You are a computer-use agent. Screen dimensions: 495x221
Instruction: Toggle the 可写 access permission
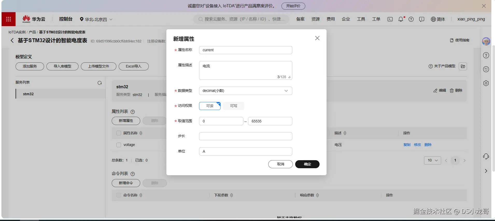(x=234, y=106)
